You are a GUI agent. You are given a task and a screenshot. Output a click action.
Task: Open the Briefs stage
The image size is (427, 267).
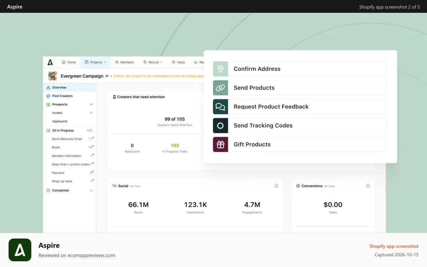click(70, 147)
